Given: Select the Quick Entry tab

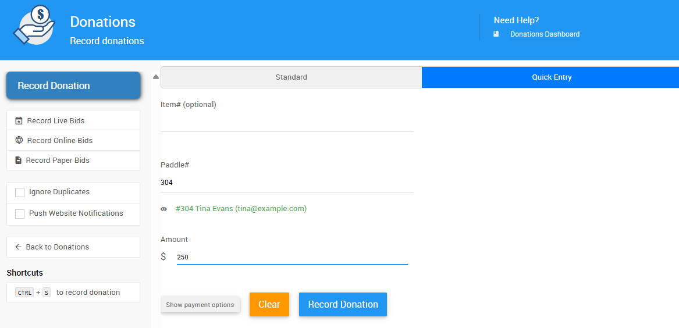Looking at the screenshot, I should 550,77.
